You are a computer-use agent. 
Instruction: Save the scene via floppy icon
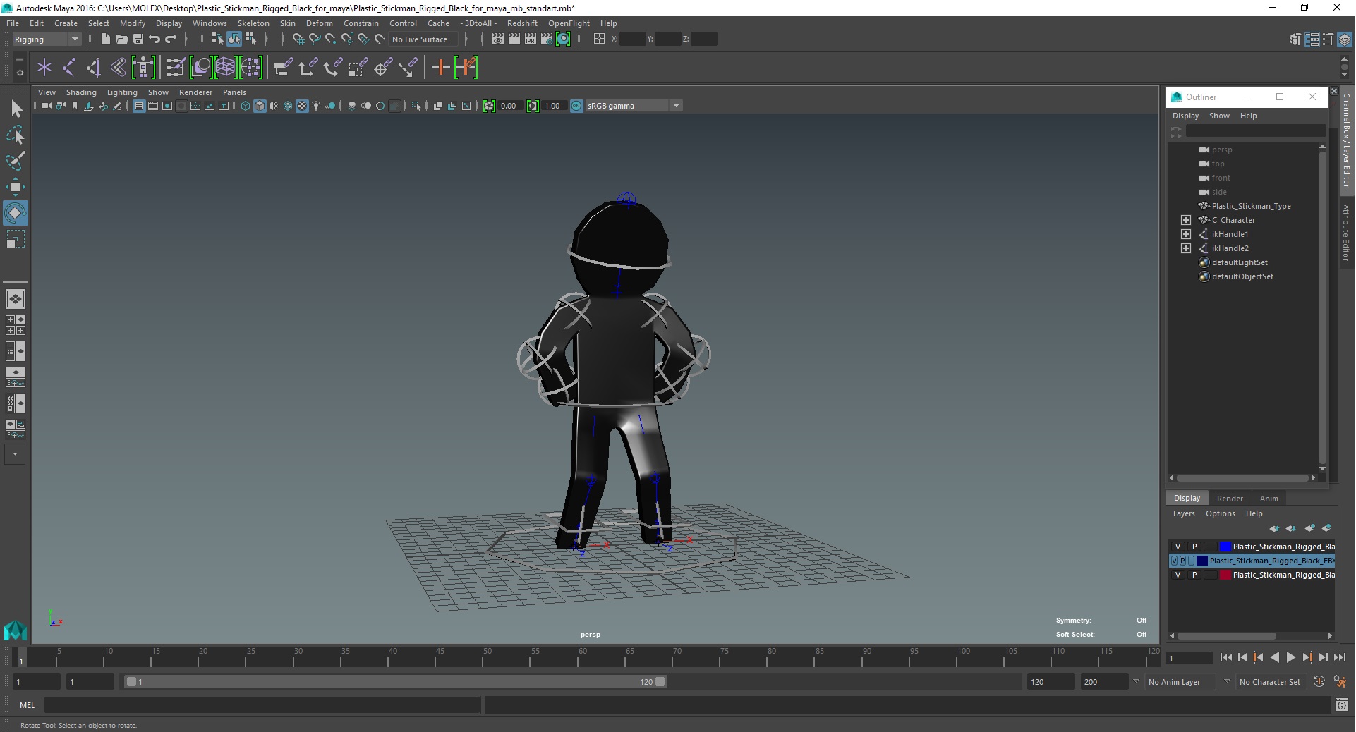pyautogui.click(x=138, y=39)
